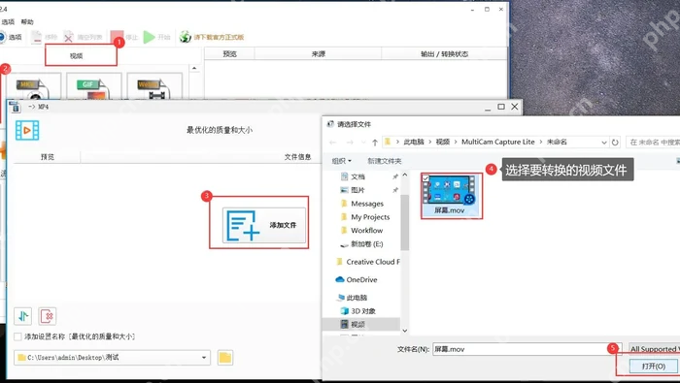The width and height of the screenshot is (680, 383).
Task: Click the MP4 dialog title bar icon
Action: [16, 107]
